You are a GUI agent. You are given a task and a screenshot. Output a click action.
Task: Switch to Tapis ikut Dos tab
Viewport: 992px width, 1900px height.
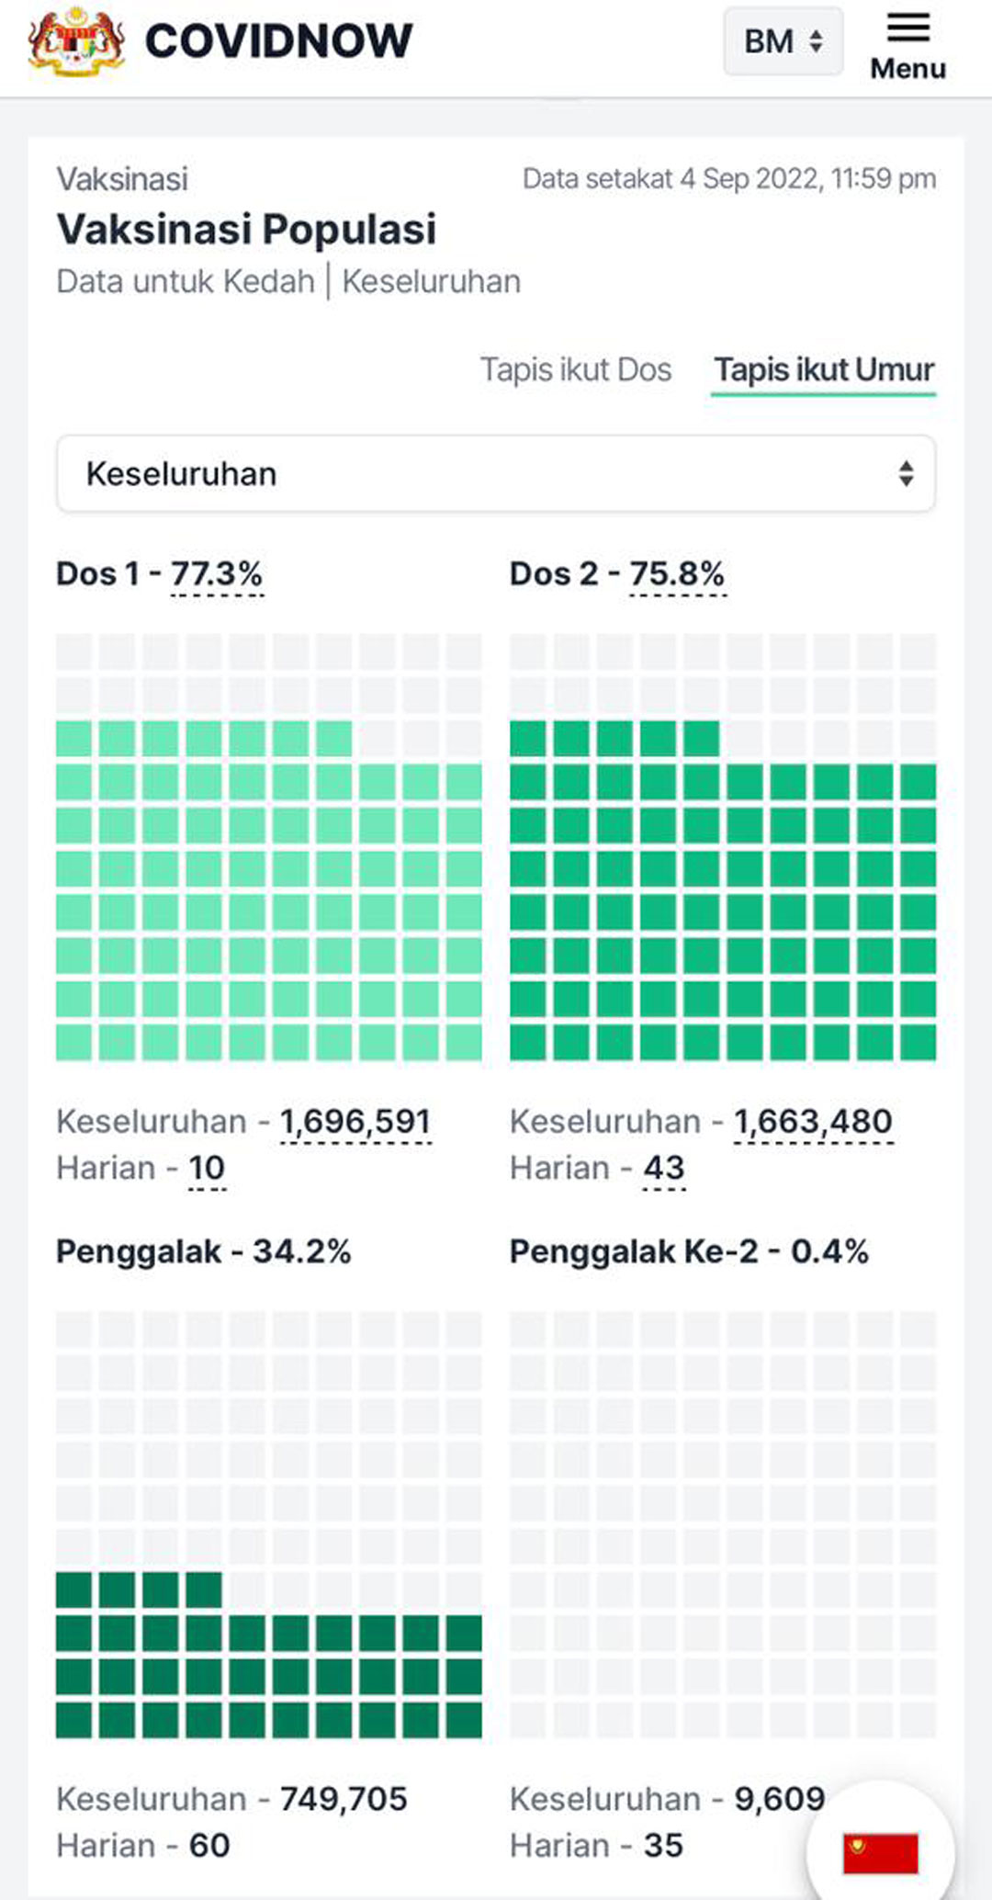click(576, 369)
